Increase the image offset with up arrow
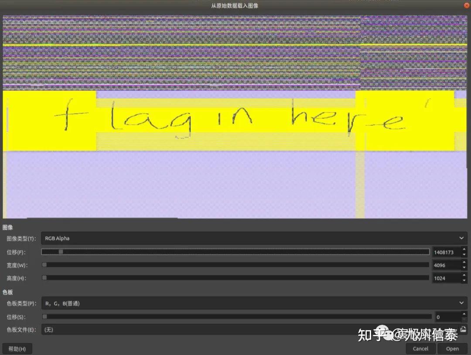Screen dimensions: 471x355 point(464,249)
